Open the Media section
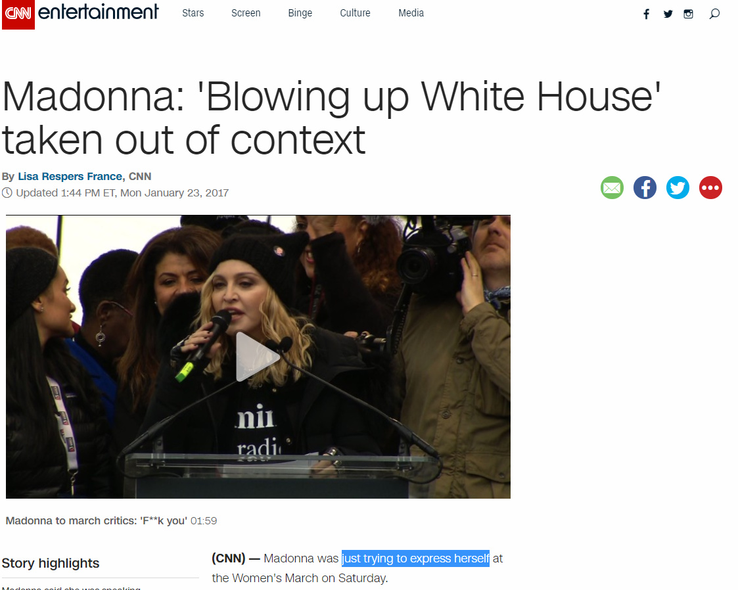Viewport: 738px width, 590px height. (411, 13)
